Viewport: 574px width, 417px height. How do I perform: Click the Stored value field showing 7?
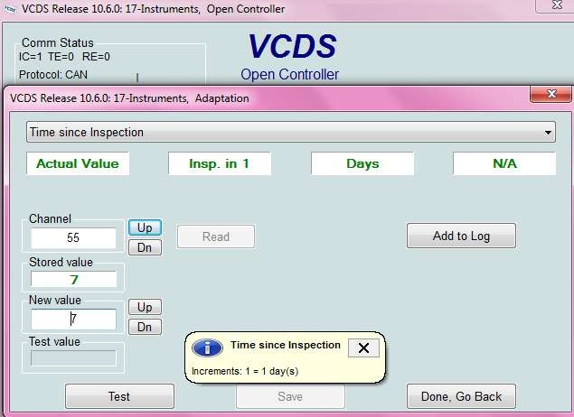point(73,280)
